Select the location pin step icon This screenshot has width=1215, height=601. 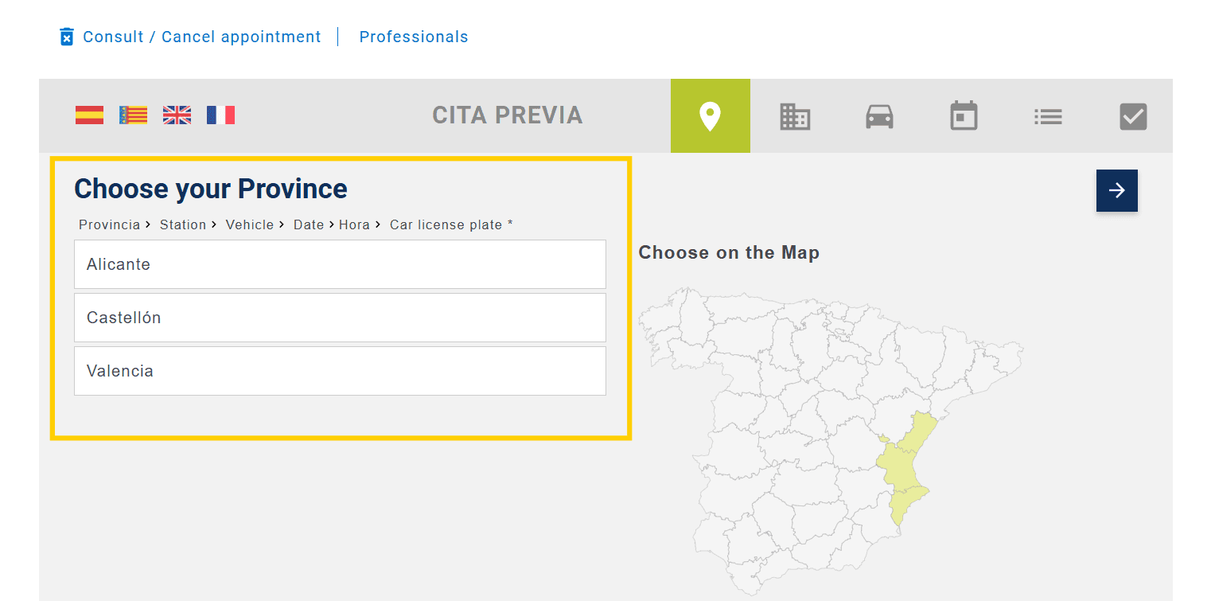click(x=710, y=115)
